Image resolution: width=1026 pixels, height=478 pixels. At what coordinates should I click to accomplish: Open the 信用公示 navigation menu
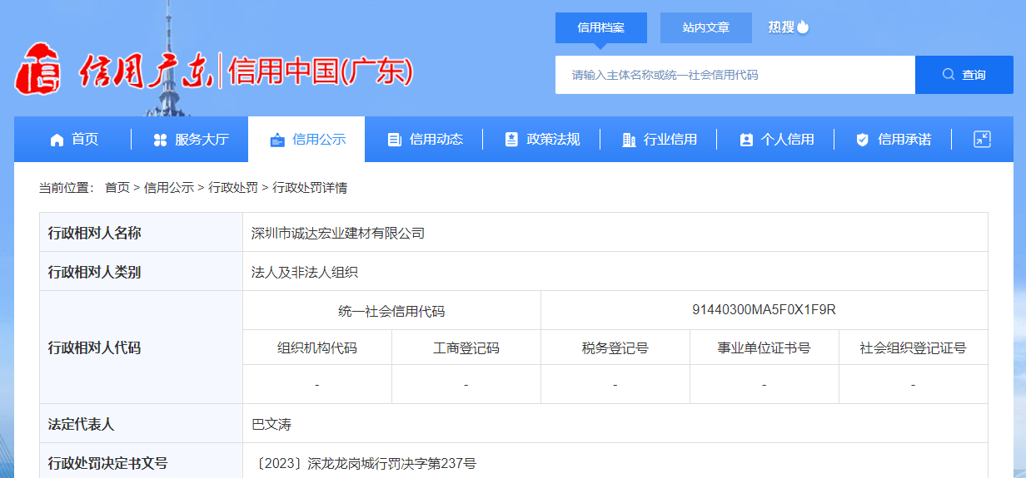tap(306, 140)
